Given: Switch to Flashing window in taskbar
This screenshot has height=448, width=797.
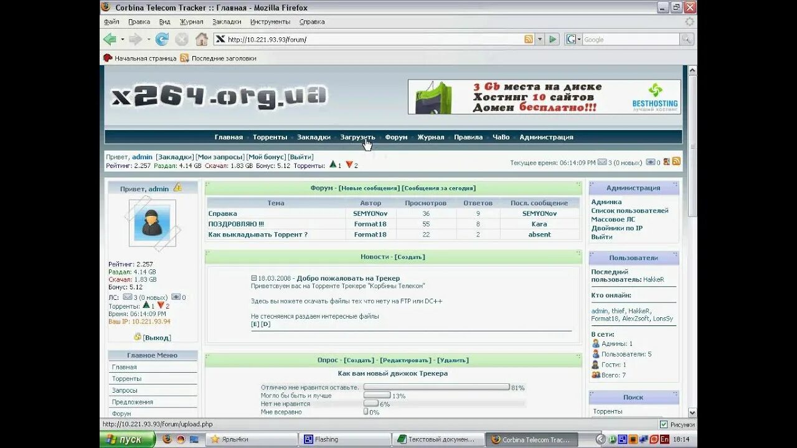Looking at the screenshot, I should pyautogui.click(x=344, y=439).
